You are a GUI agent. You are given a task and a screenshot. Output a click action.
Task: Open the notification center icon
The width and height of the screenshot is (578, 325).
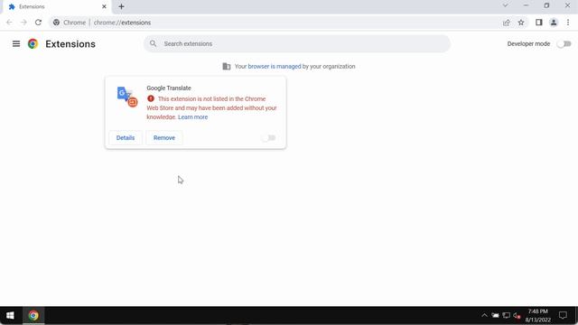563,315
